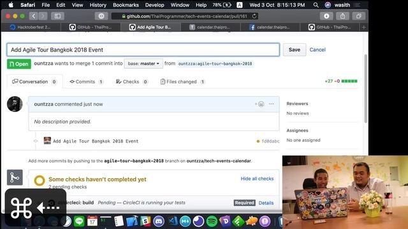
Task: Click ountzza in the comment header
Action: pos(43,104)
